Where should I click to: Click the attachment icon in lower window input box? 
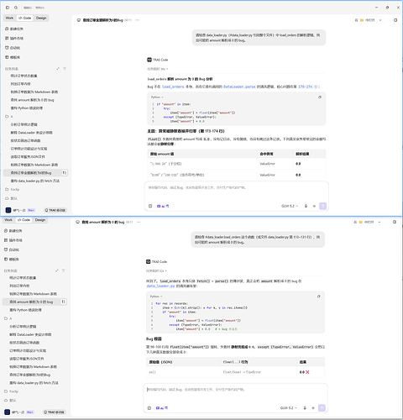(x=149, y=408)
